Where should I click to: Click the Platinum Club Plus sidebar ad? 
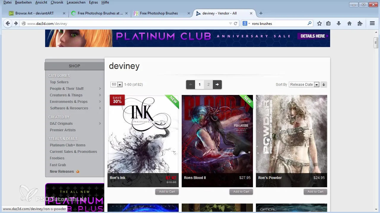[75, 198]
